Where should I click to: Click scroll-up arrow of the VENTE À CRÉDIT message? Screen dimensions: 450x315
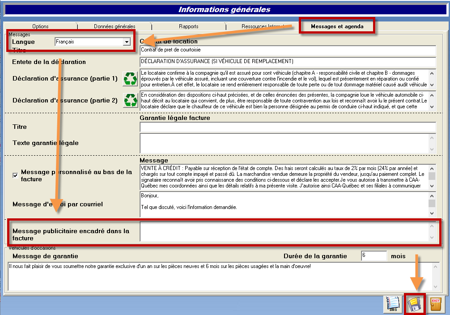pos(432,169)
